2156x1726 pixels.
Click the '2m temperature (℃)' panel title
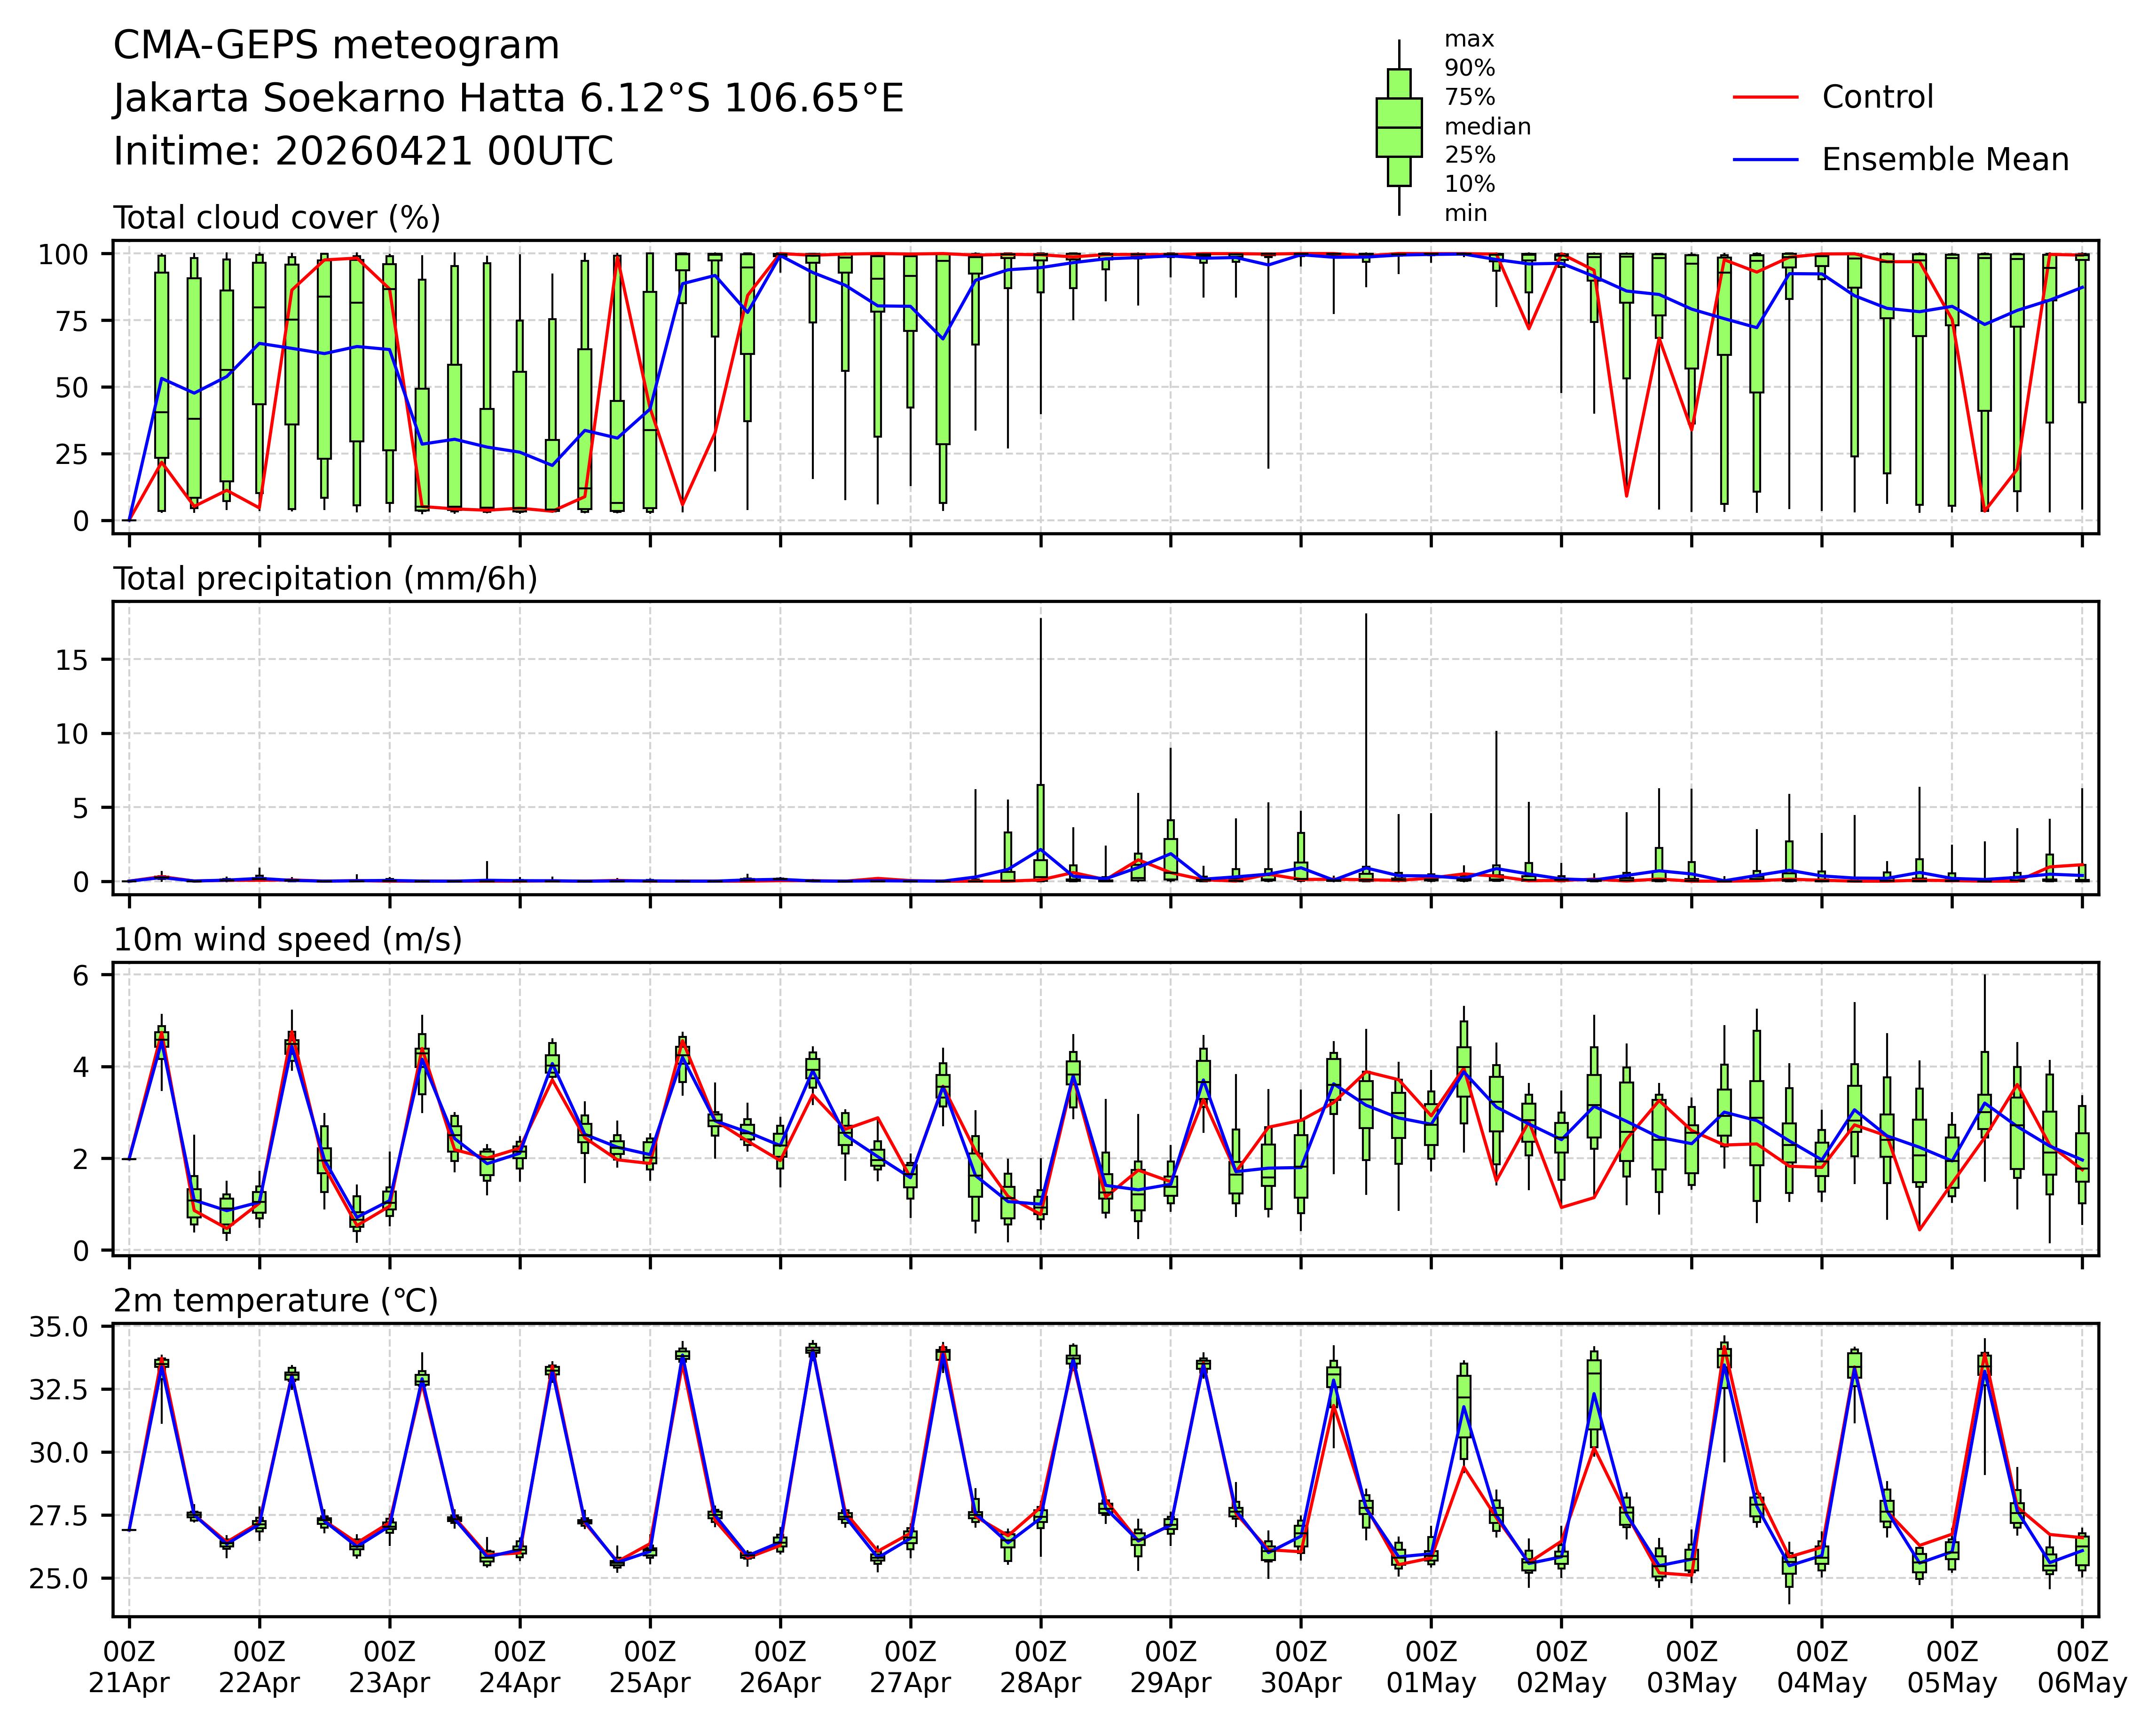point(275,1301)
